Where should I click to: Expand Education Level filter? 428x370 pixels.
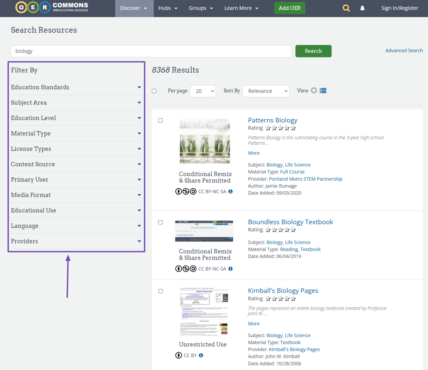(x=76, y=118)
